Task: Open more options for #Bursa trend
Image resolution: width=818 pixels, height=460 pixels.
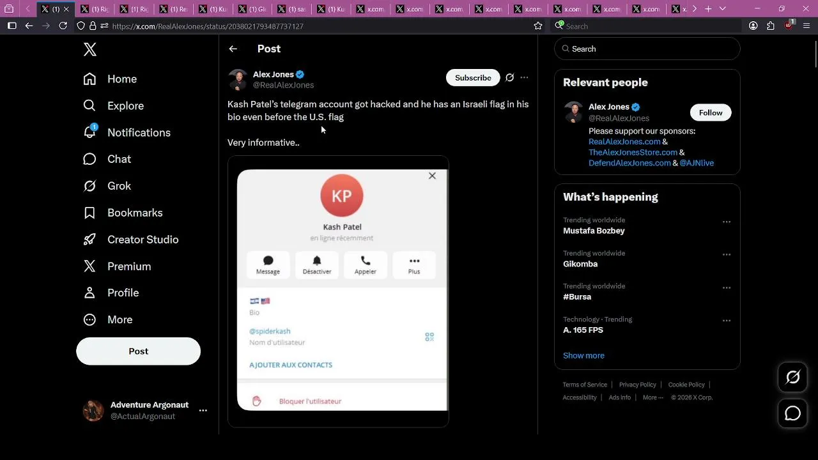Action: [x=726, y=288]
